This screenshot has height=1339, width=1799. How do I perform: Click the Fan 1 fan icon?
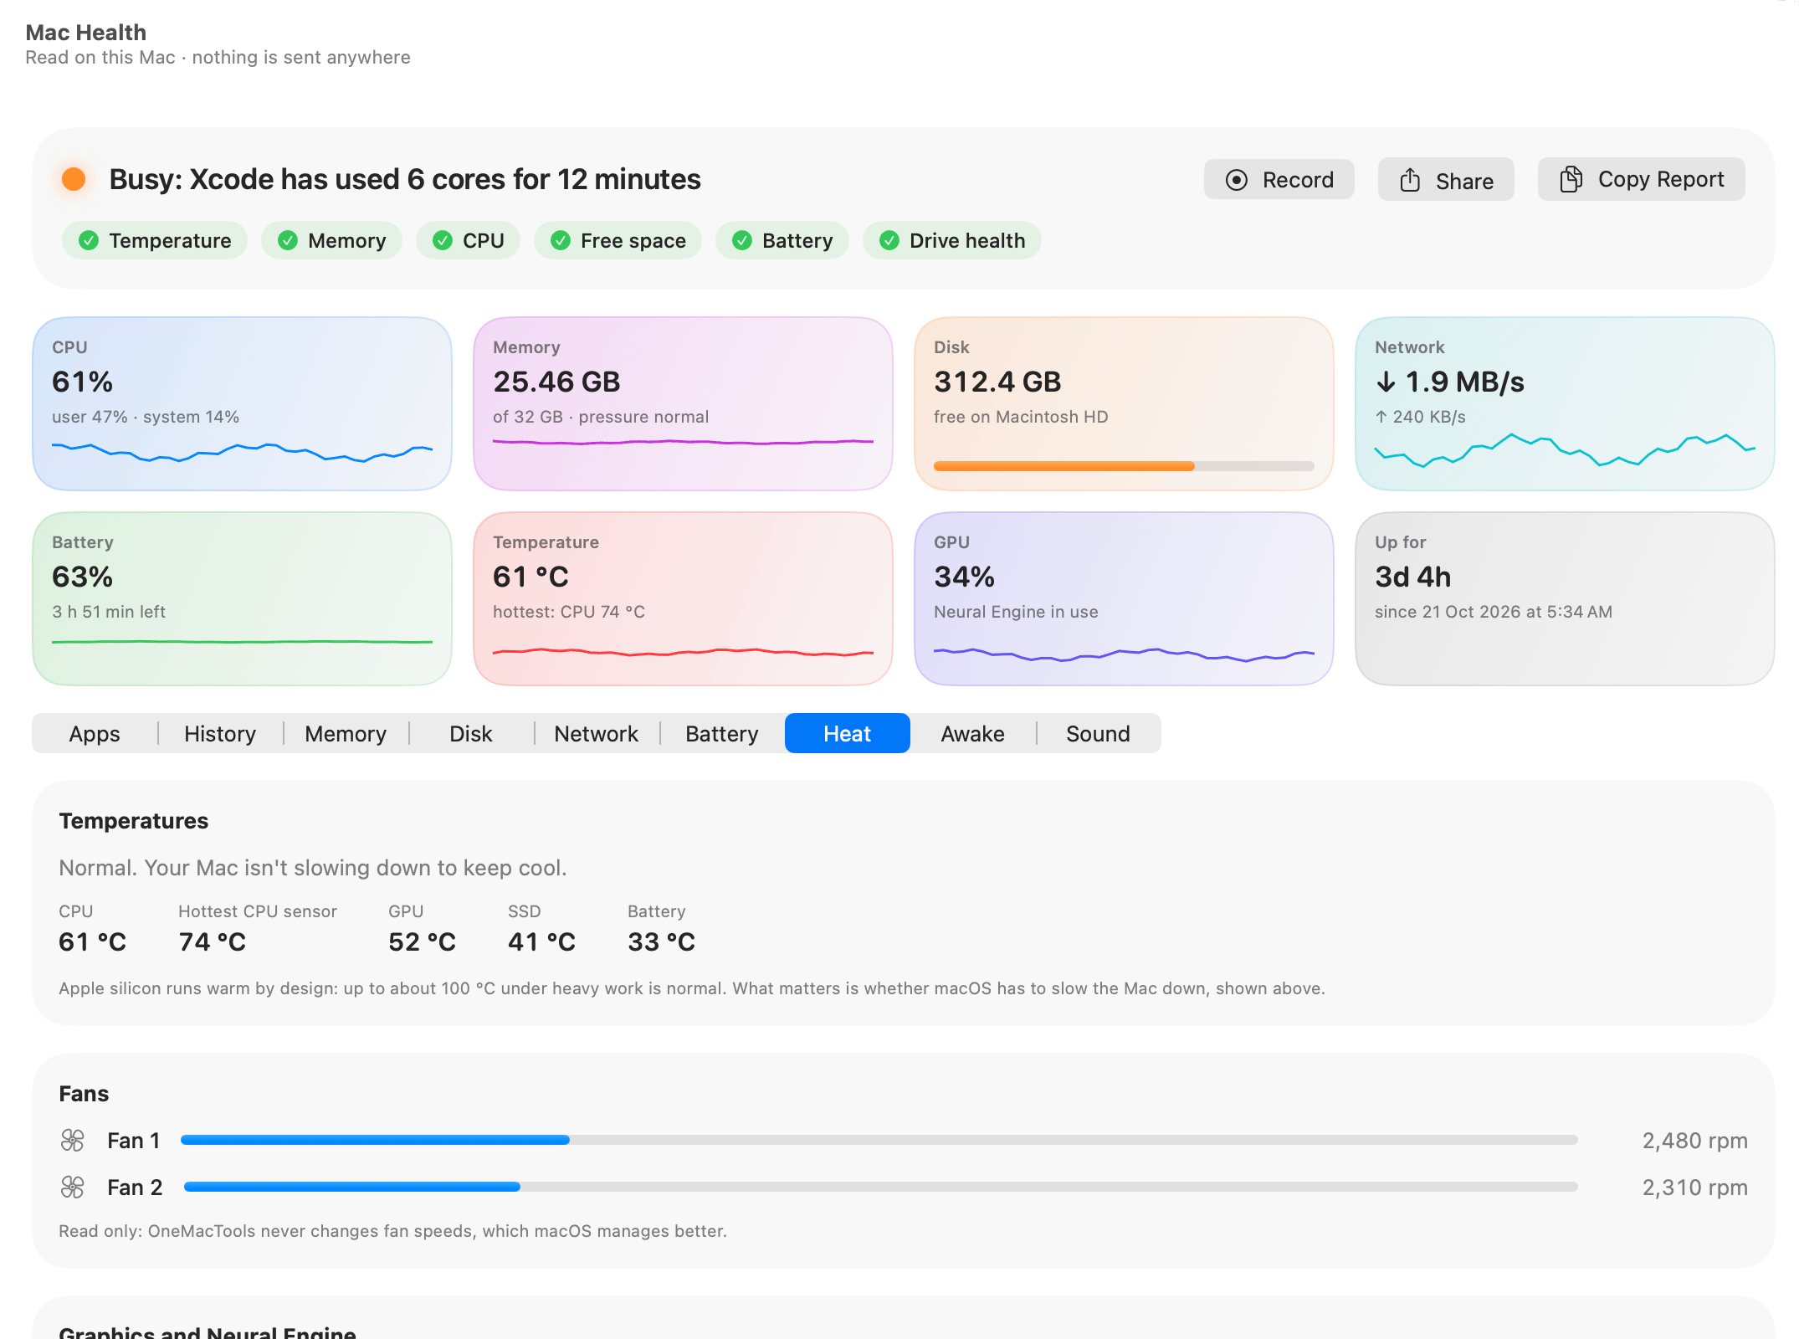pyautogui.click(x=73, y=1140)
